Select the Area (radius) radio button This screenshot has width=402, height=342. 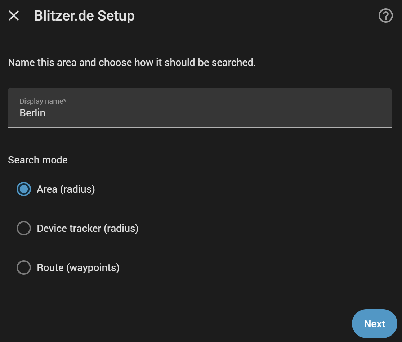23,189
